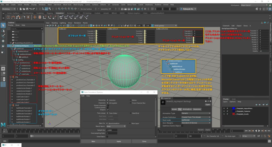Select Hierarchy Selected radio button
Screen dimensions: 272x147
click(107, 100)
